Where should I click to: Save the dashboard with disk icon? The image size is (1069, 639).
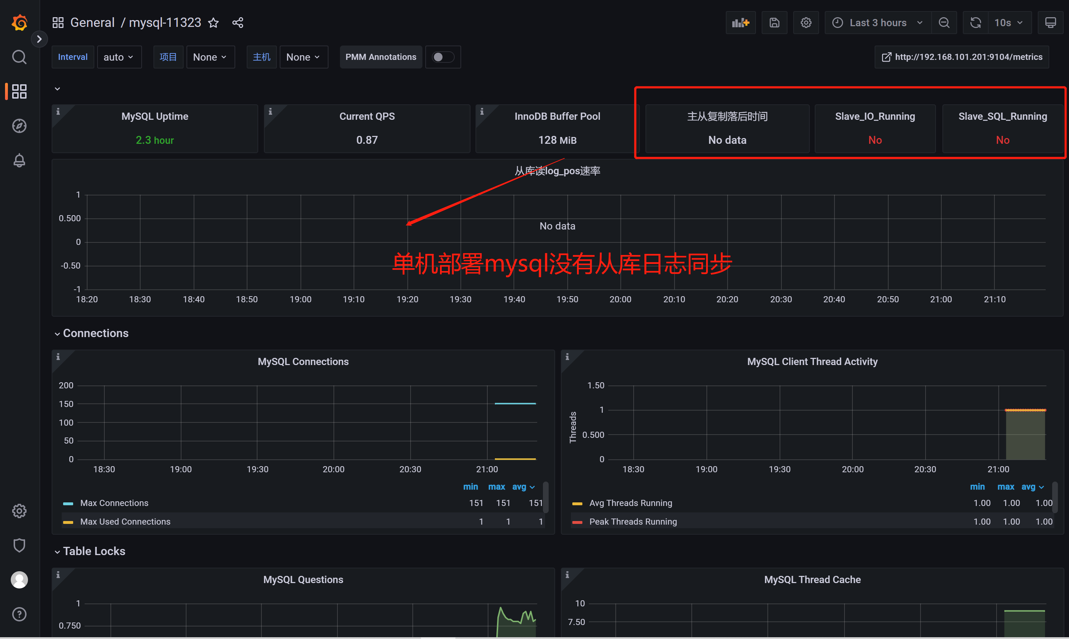click(774, 22)
